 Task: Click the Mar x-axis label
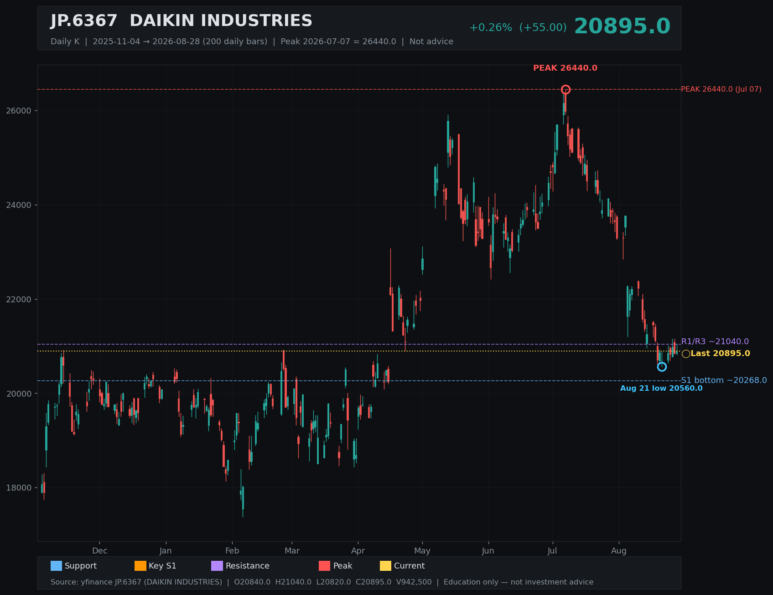tap(292, 551)
